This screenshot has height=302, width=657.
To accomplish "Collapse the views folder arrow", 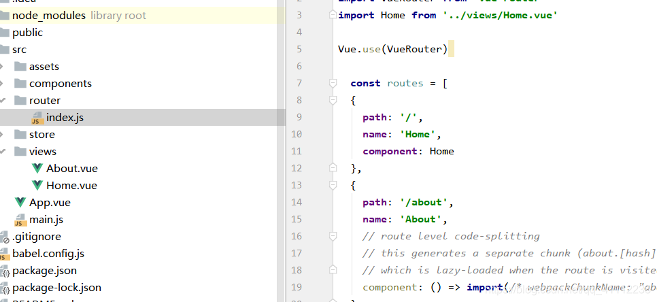I will [x=3, y=151].
